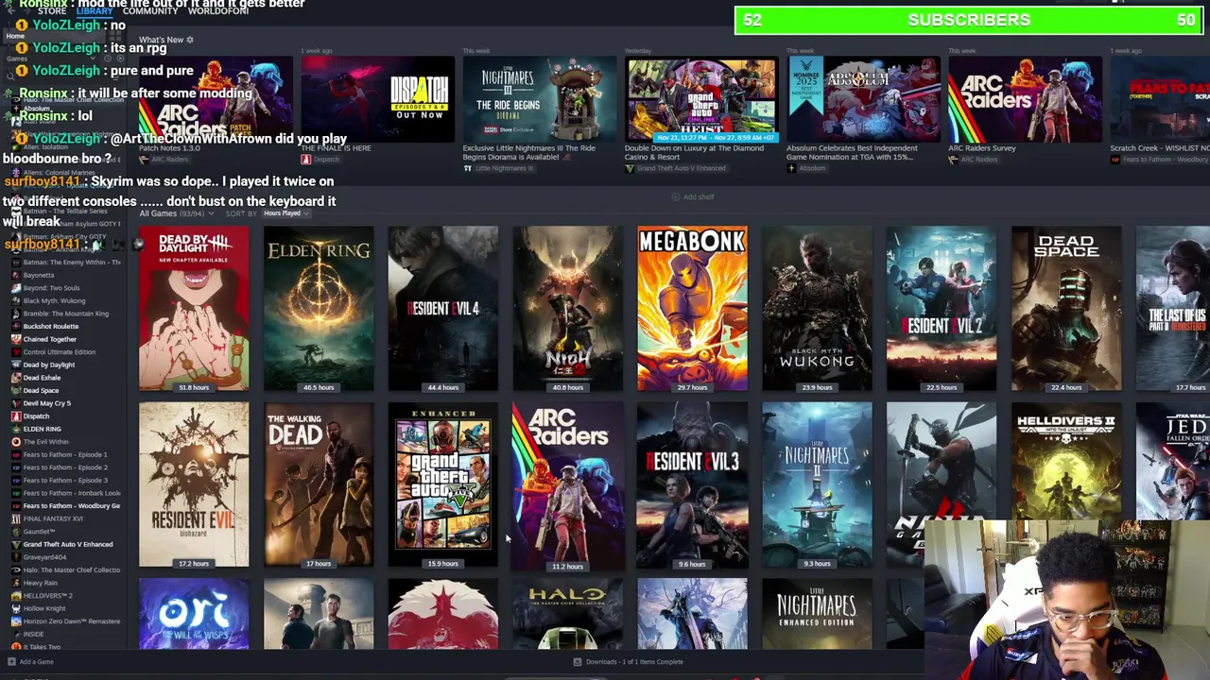Open Grand Theft Auto Diamond Casino news thumbnail
Screen dimensions: 1210x680
(701, 98)
